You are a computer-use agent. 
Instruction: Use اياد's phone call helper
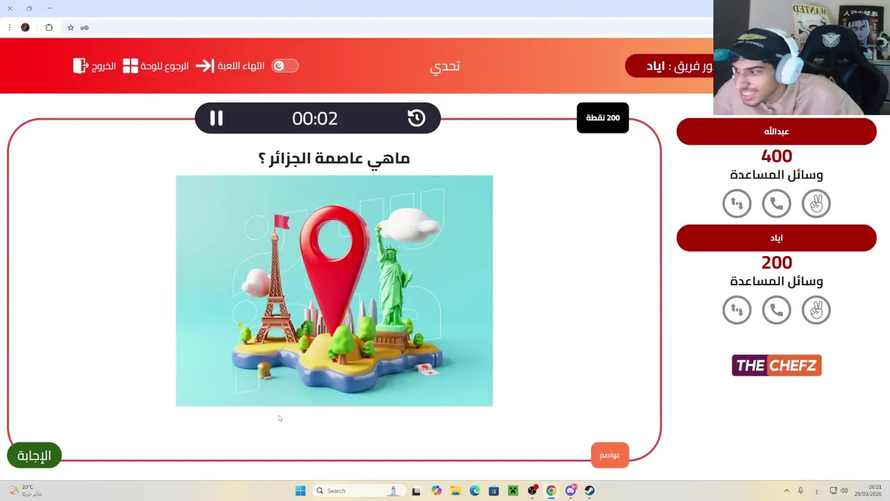coord(777,310)
